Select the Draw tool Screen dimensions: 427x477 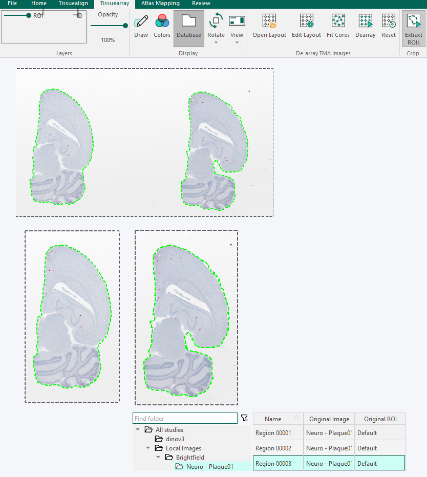coord(141,27)
